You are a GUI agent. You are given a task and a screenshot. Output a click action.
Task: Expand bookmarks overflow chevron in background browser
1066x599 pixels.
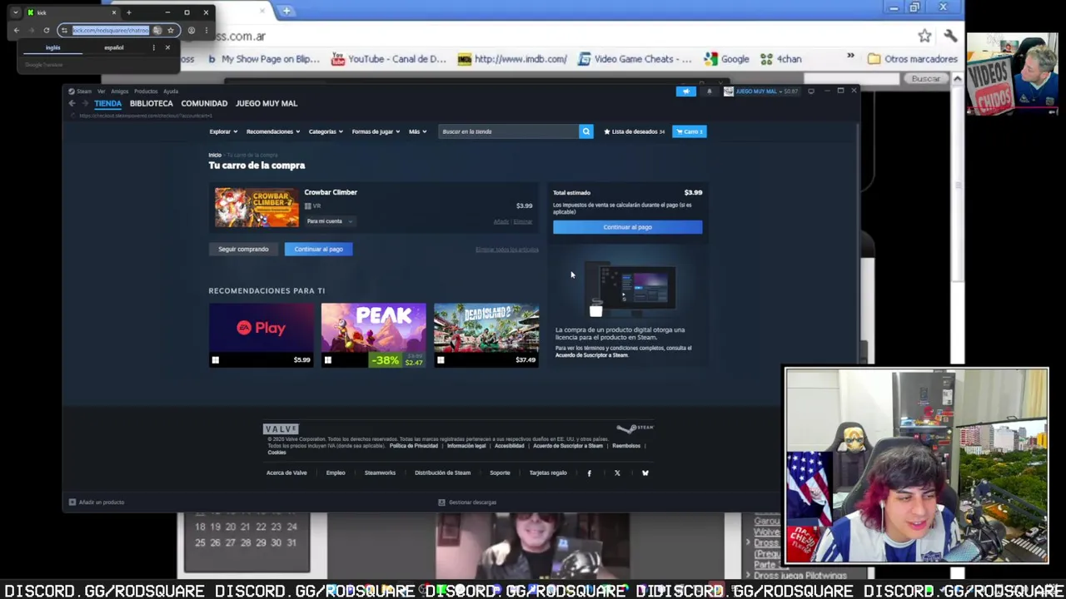point(850,57)
